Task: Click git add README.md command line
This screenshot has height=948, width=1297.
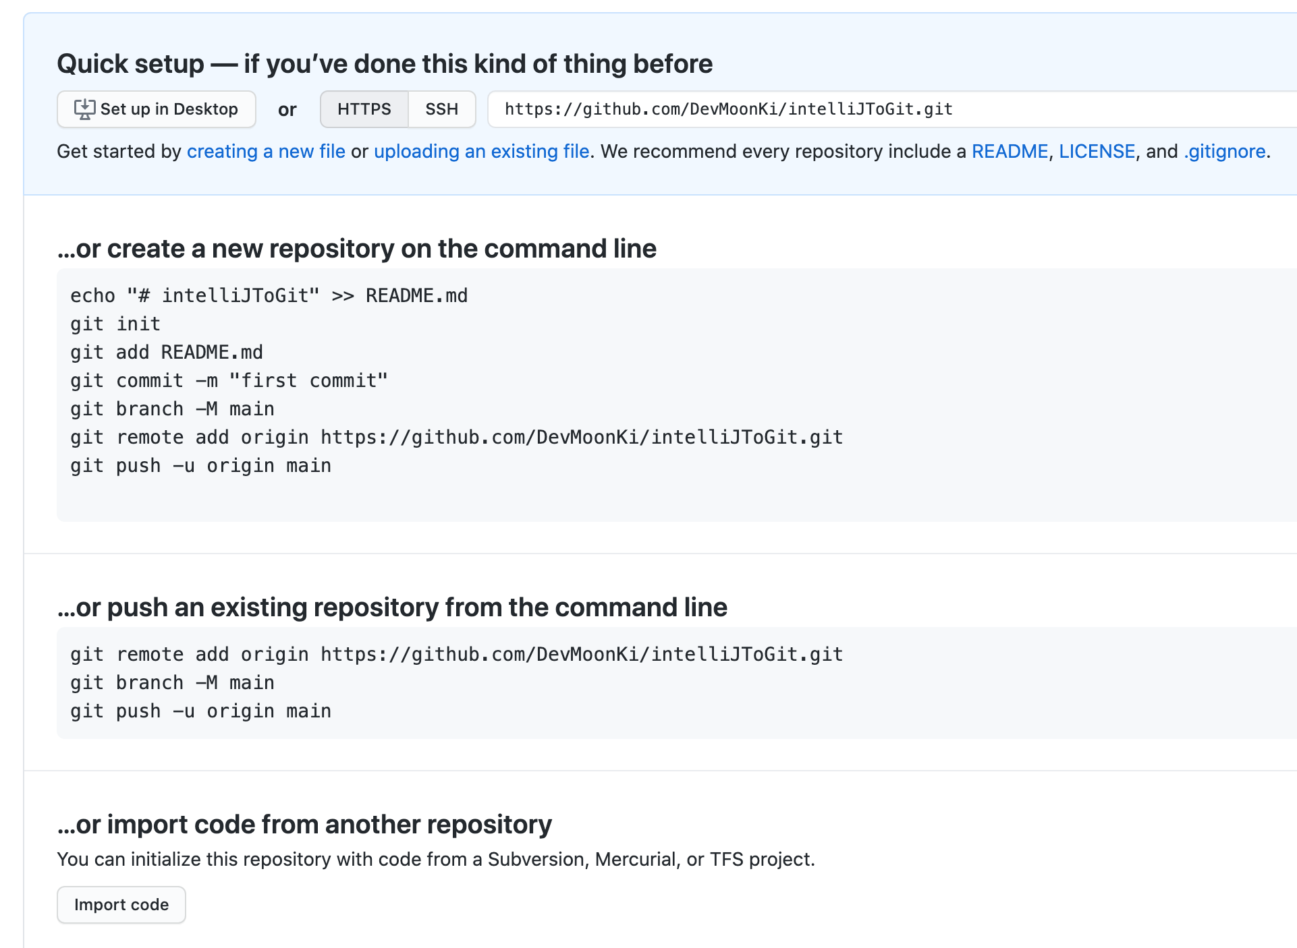Action: point(167,353)
